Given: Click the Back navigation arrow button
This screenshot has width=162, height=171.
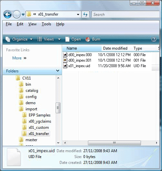Looking at the screenshot, I should pos(7,14).
